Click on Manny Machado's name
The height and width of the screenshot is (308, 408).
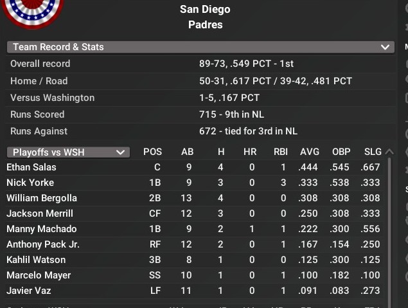[x=42, y=229]
